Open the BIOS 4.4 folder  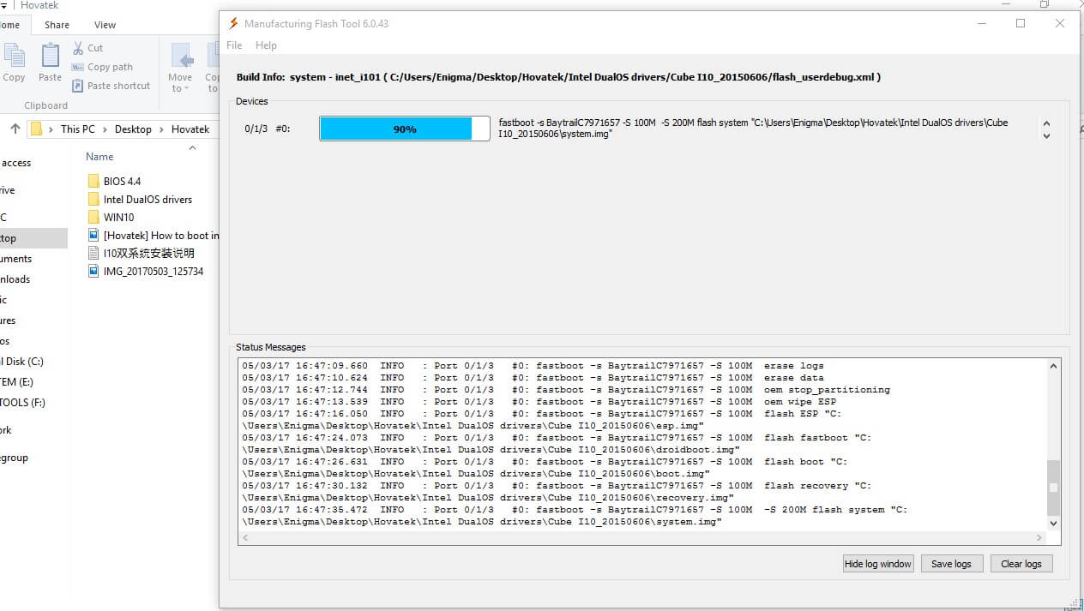(x=122, y=181)
